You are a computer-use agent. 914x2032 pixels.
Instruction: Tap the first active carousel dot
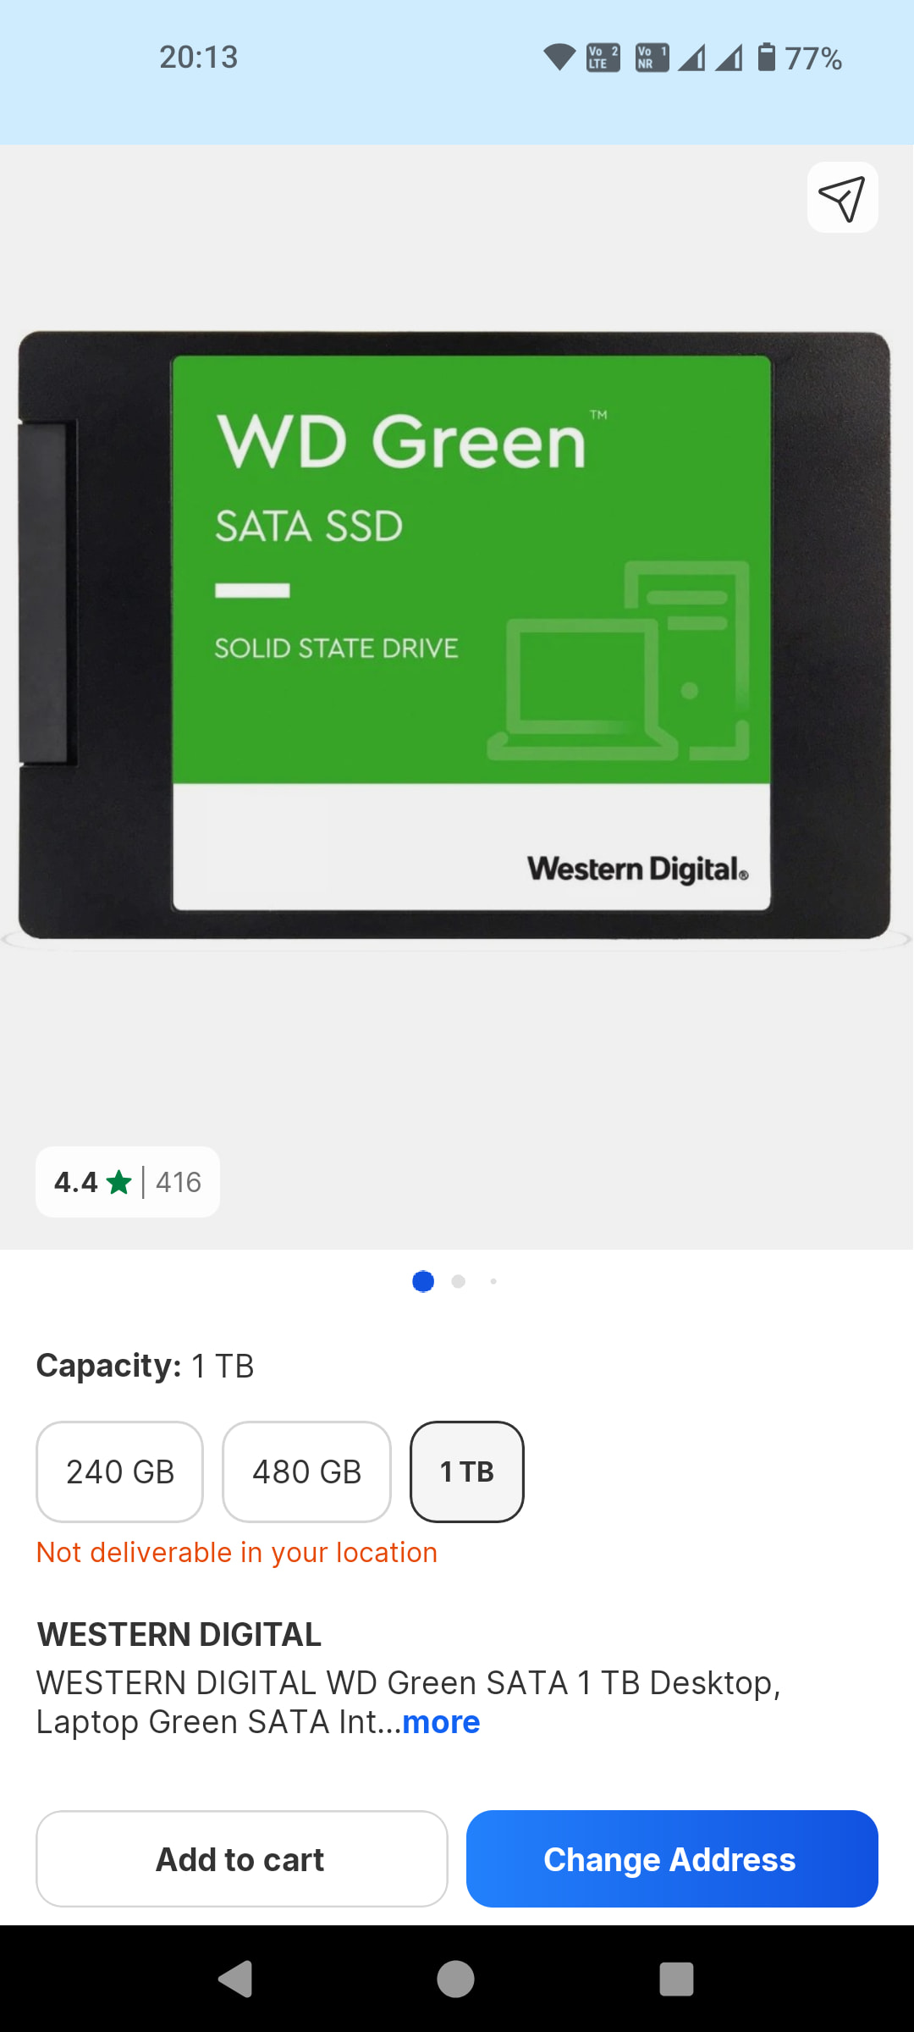point(423,1281)
